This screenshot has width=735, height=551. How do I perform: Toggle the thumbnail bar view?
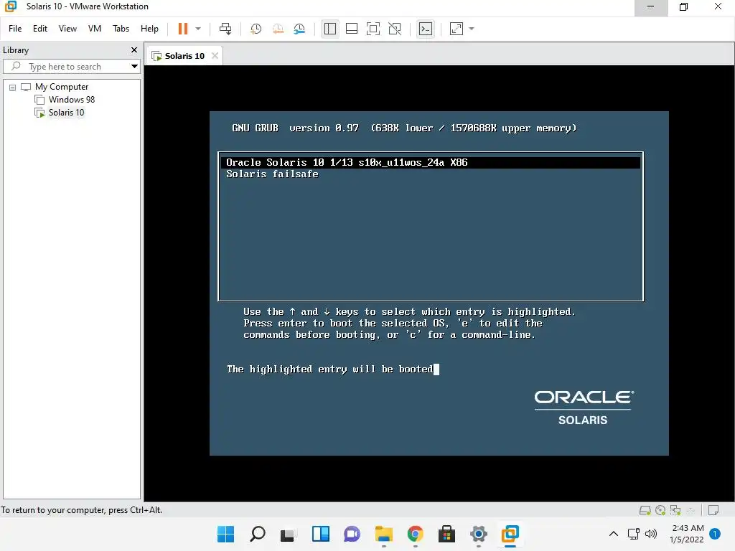(352, 29)
